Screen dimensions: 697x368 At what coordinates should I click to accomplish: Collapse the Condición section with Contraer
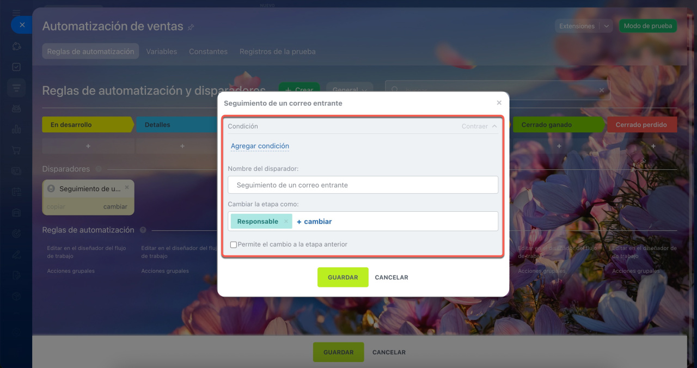(479, 126)
